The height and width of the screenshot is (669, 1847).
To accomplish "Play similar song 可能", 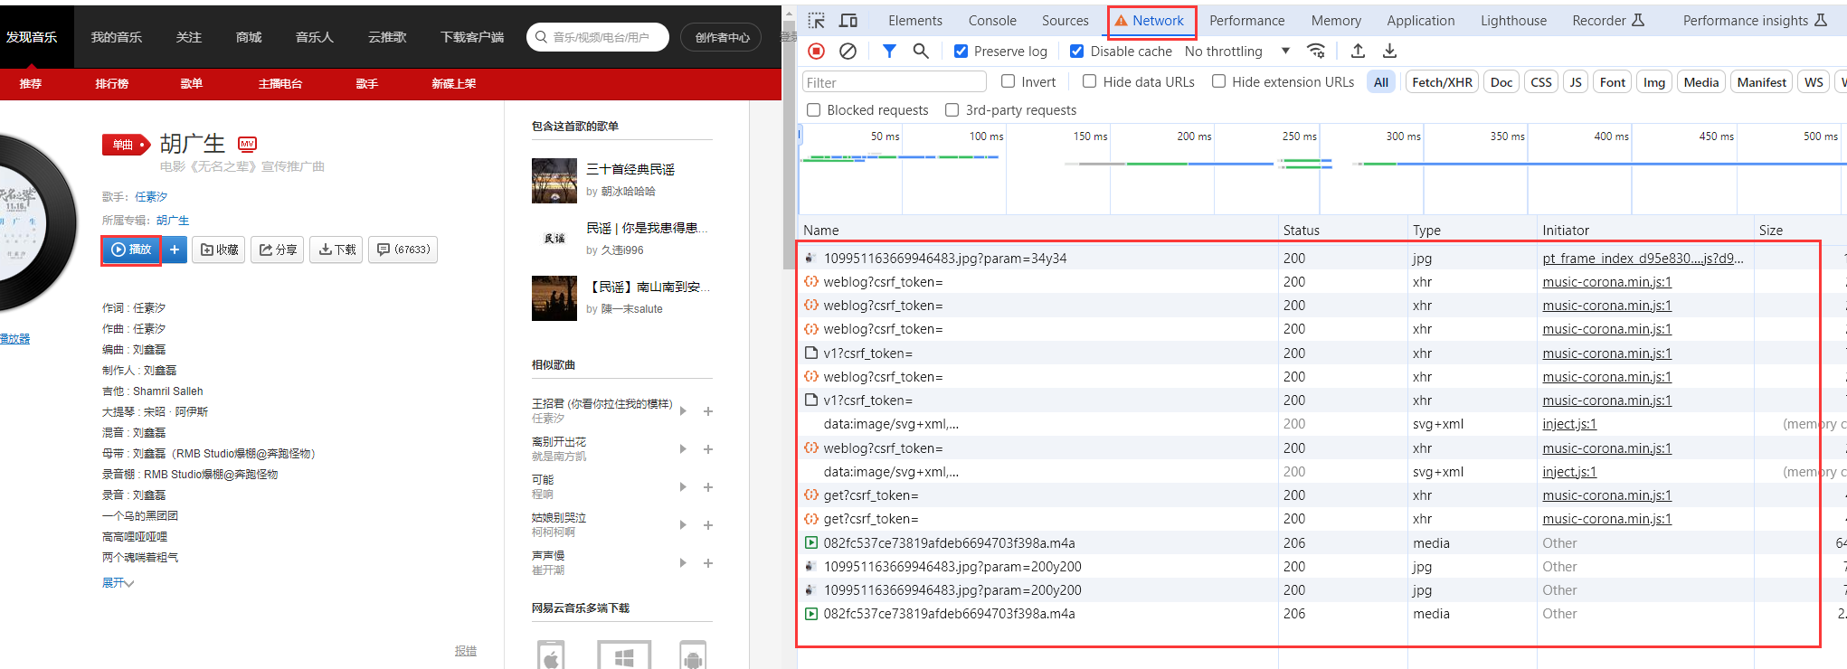I will tap(684, 487).
